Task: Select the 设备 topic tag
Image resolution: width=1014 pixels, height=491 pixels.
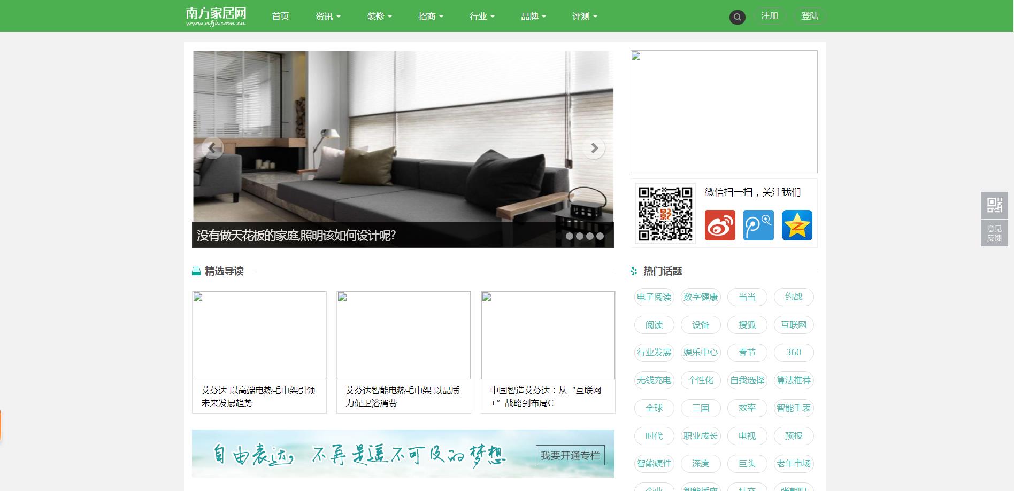Action: [x=701, y=325]
